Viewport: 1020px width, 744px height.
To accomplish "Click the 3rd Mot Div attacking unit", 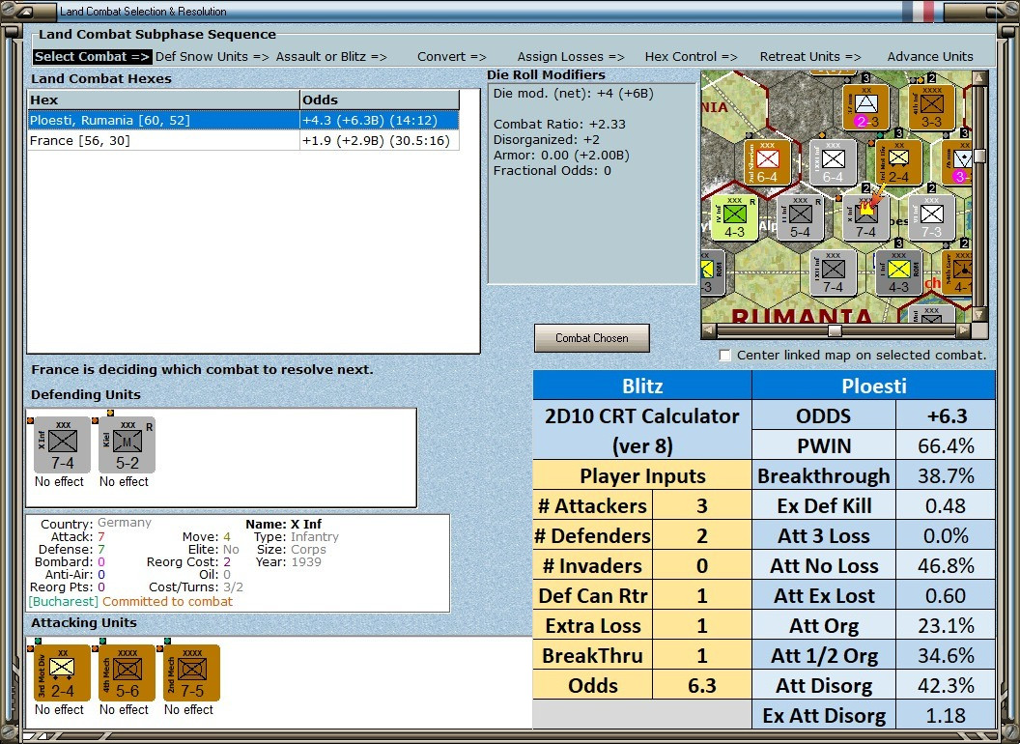I will (x=61, y=672).
